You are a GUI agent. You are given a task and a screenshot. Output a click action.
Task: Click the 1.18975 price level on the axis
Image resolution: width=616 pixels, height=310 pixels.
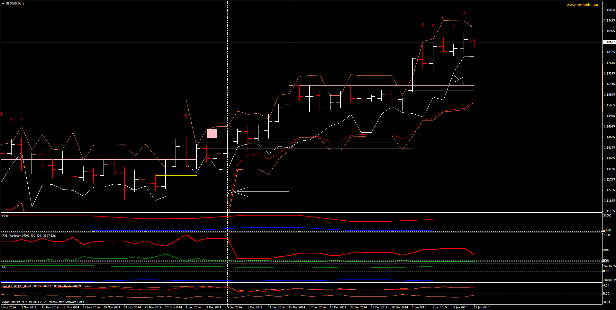click(x=609, y=31)
